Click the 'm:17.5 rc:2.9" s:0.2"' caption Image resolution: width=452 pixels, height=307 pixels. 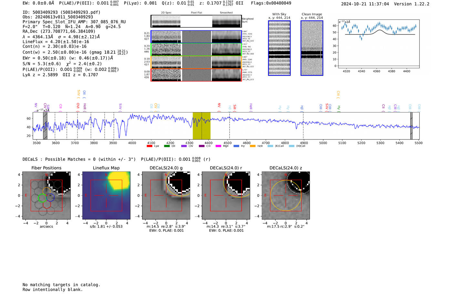click(286, 226)
